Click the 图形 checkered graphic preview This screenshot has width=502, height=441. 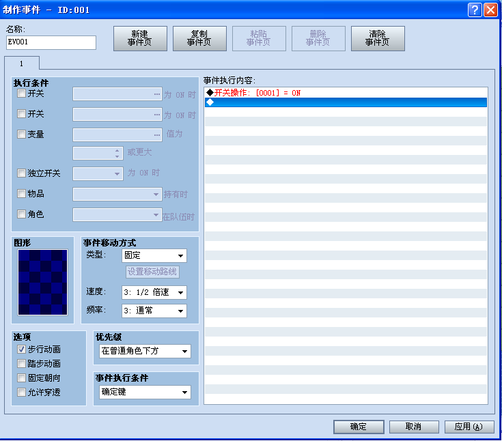[42, 282]
